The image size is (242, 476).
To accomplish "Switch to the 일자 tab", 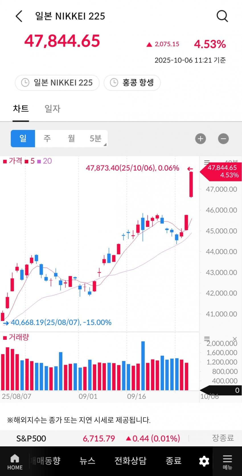I will [52, 109].
